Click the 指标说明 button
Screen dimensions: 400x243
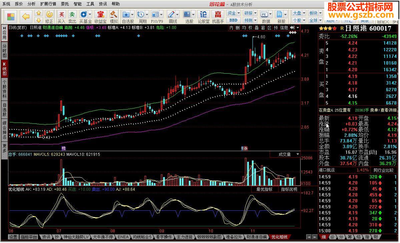(289, 189)
